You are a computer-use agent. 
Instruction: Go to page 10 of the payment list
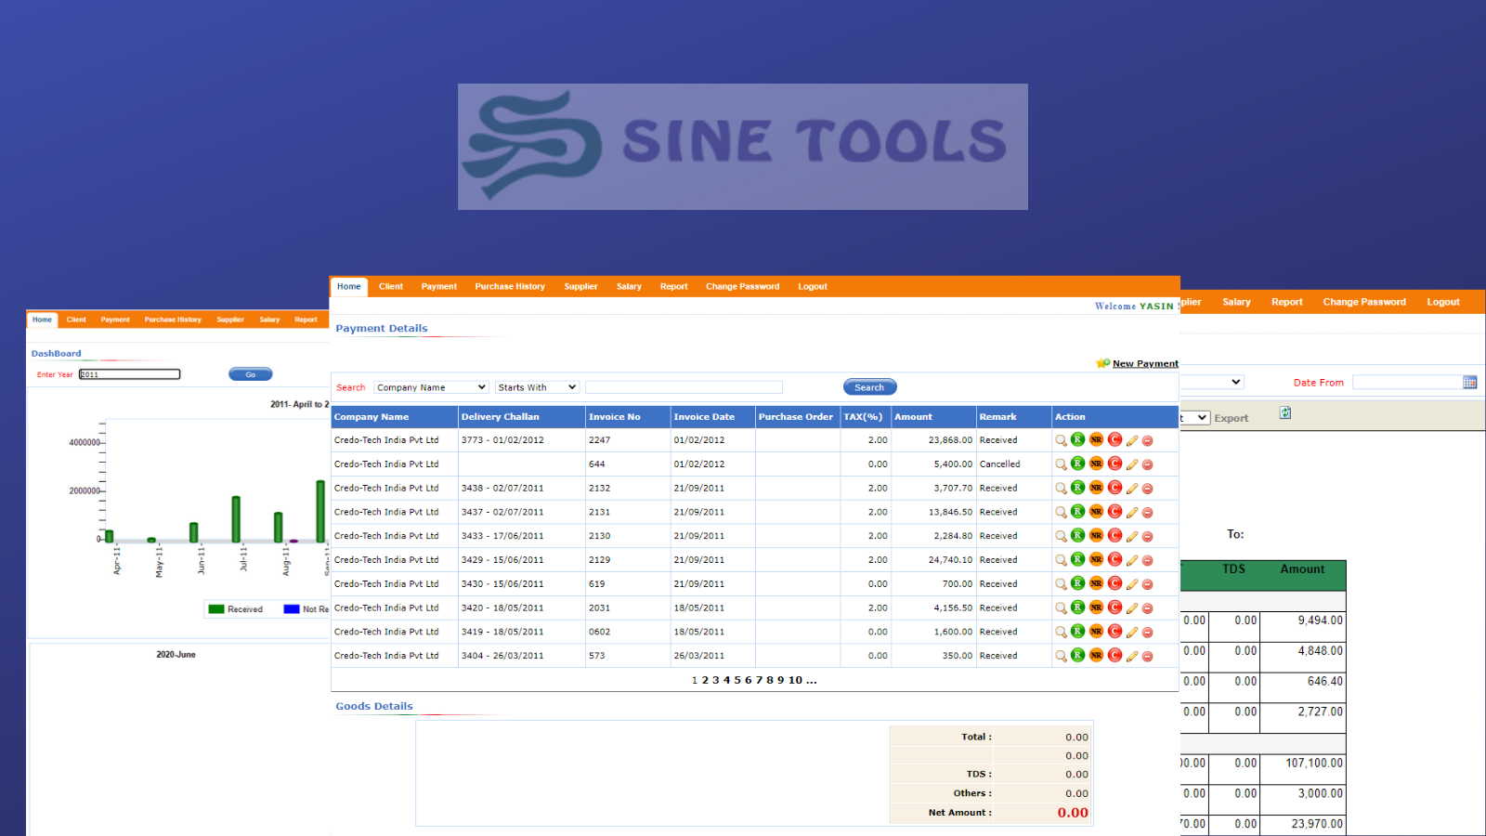tap(795, 681)
